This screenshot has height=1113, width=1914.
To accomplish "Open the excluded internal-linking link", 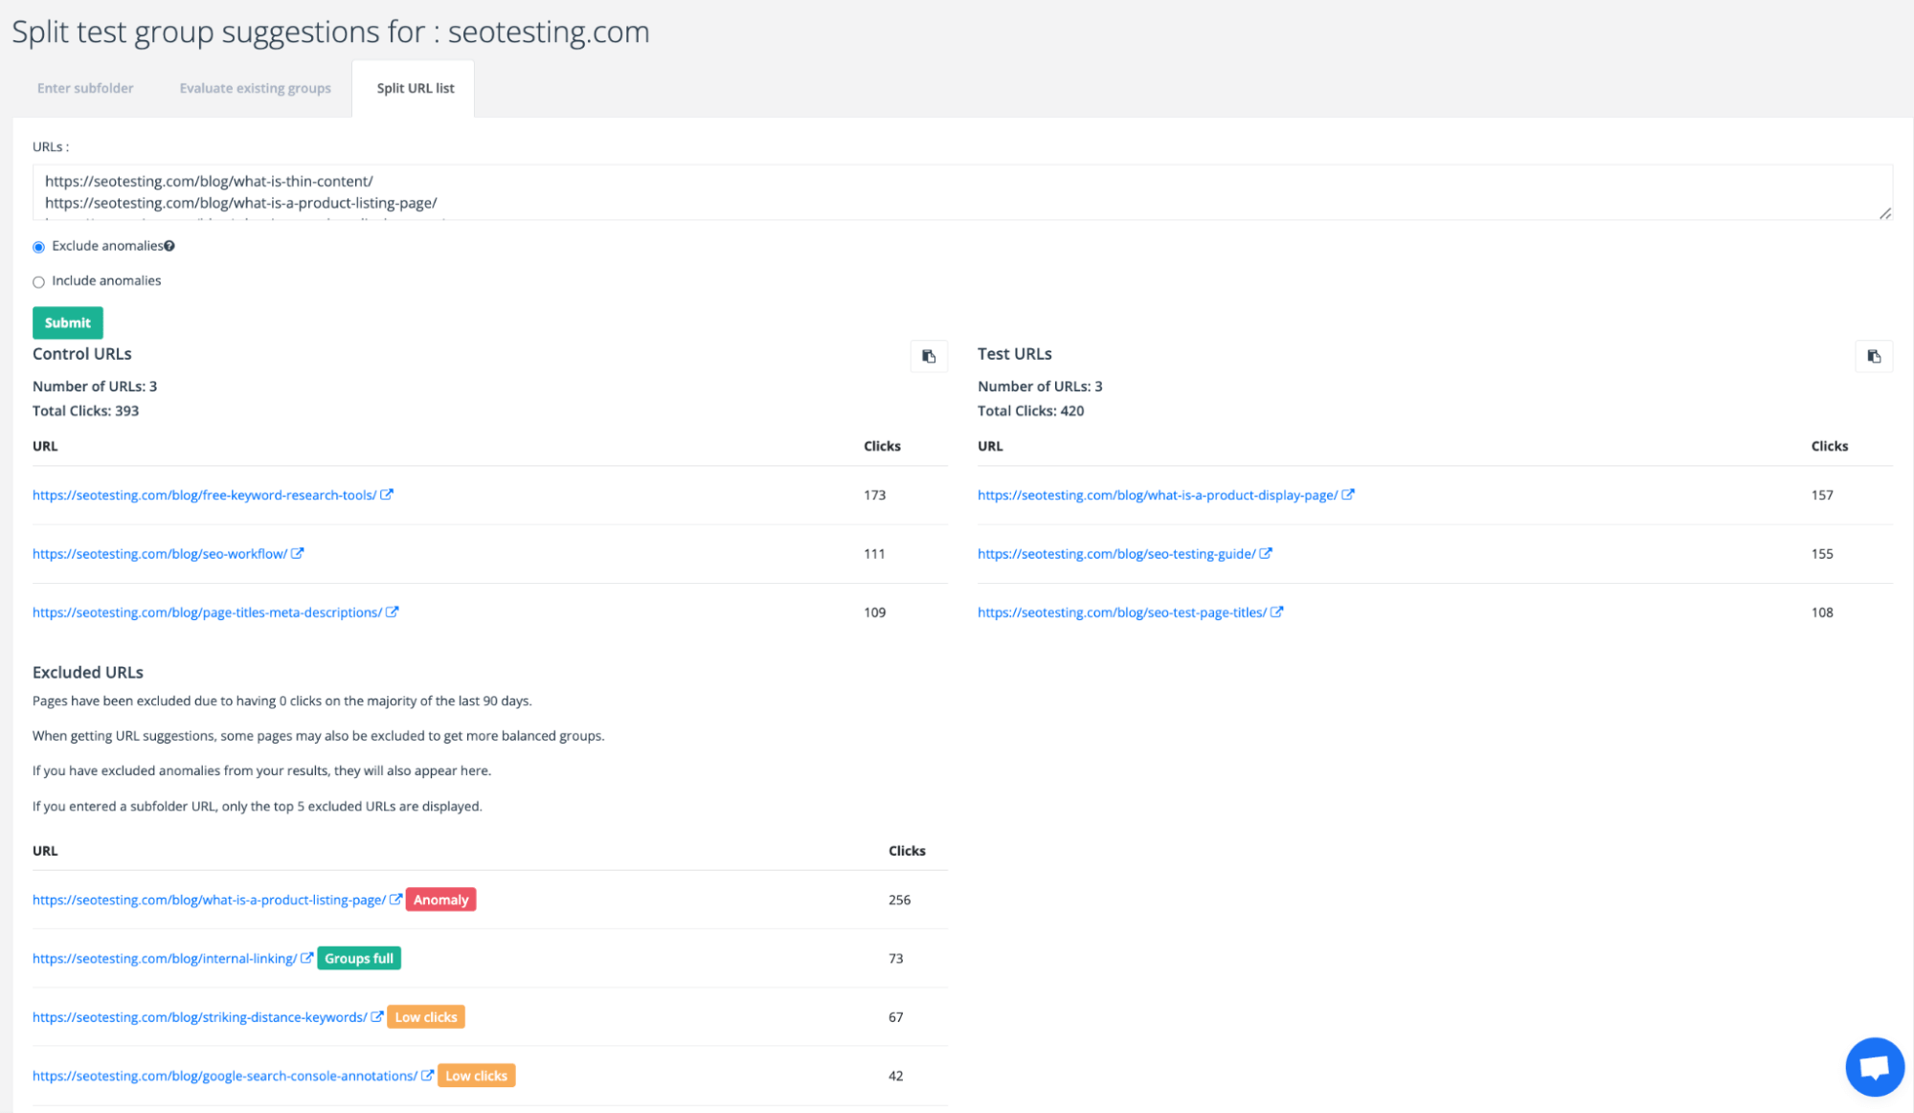I will point(165,958).
